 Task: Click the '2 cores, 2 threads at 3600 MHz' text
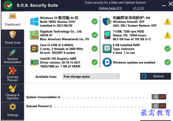[x=61, y=49]
